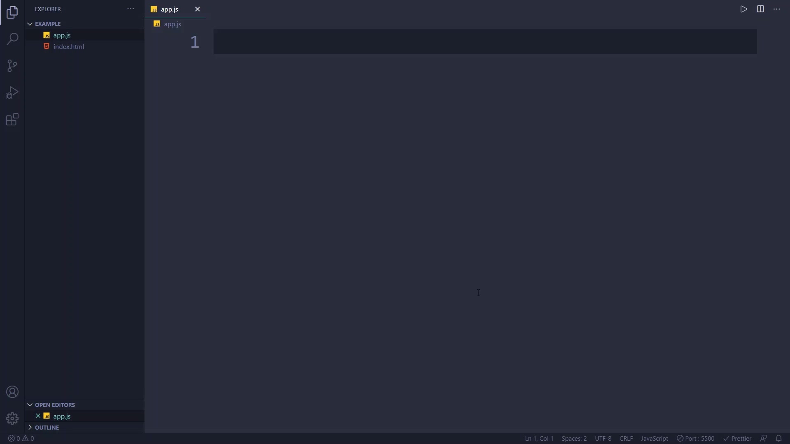Run the app.js file with the play button

(x=743, y=9)
